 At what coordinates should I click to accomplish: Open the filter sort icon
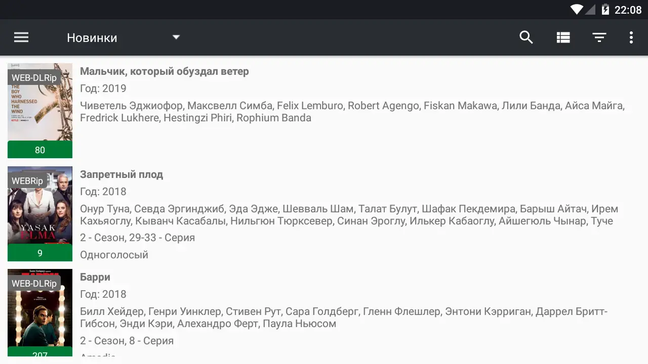pos(599,37)
